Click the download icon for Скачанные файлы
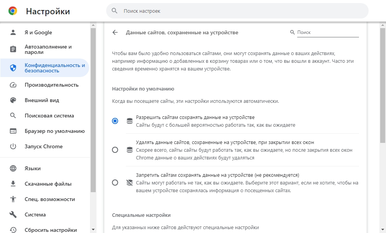The width and height of the screenshot is (386, 233). pyautogui.click(x=13, y=184)
